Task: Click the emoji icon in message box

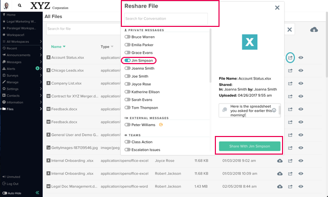Action: pos(274,110)
